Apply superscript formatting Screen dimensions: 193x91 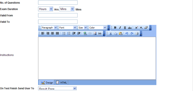click(x=136, y=28)
